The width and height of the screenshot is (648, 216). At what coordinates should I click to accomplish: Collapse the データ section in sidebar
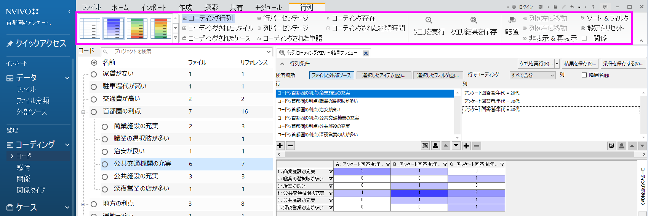pyautogui.click(x=67, y=78)
